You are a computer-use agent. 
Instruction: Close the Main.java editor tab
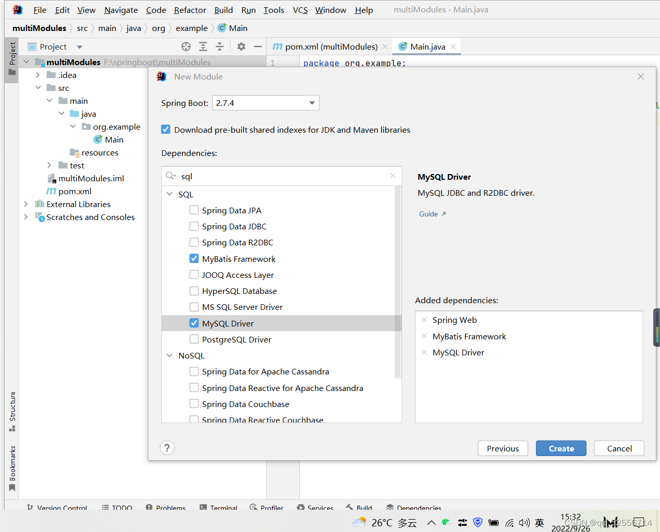pos(453,46)
